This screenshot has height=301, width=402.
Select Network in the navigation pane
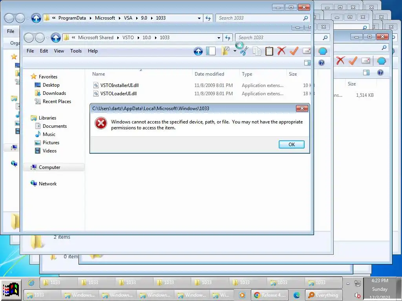(48, 183)
